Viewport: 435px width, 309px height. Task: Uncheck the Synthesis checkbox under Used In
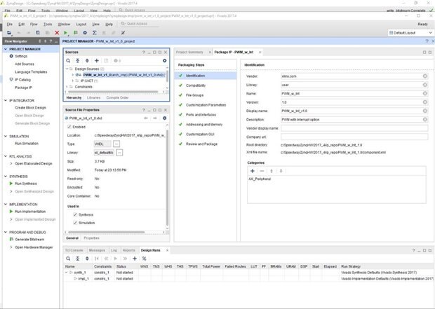point(76,214)
